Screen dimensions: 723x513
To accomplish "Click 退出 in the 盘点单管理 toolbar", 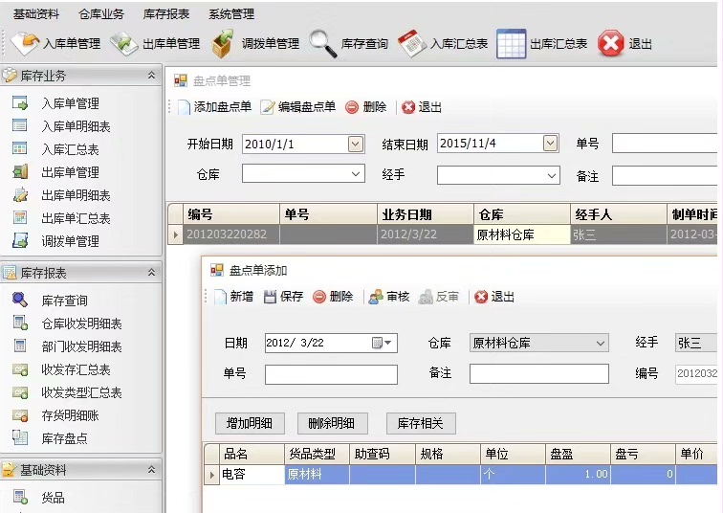I will pos(422,107).
